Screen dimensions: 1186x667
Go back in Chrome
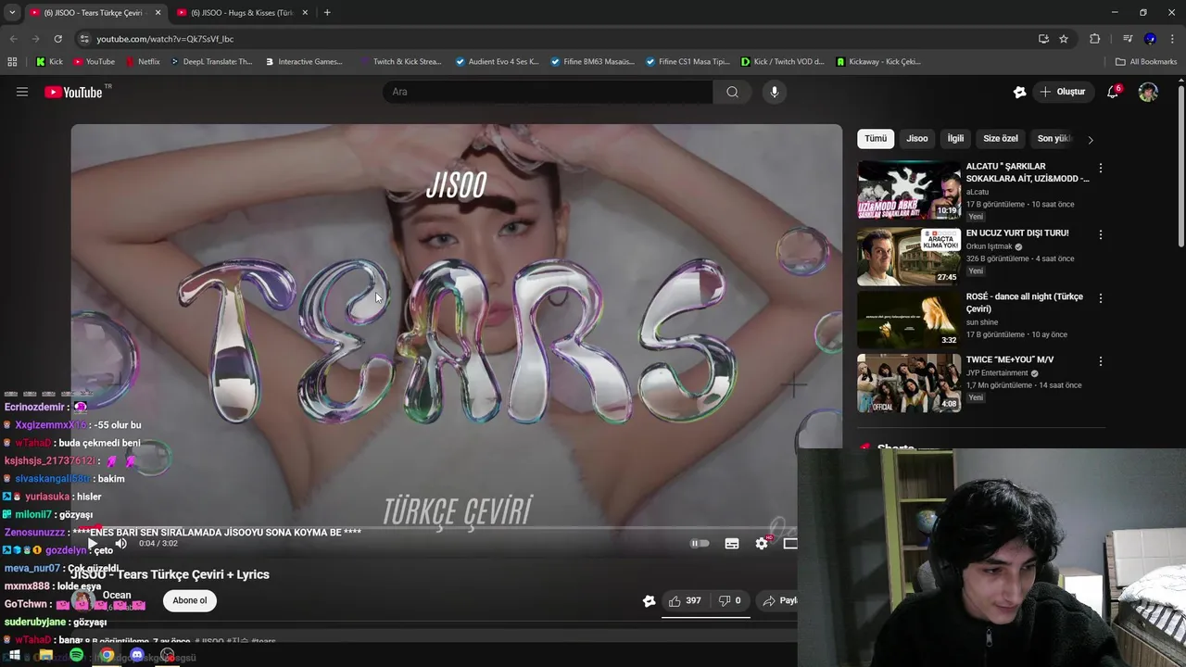(13, 39)
